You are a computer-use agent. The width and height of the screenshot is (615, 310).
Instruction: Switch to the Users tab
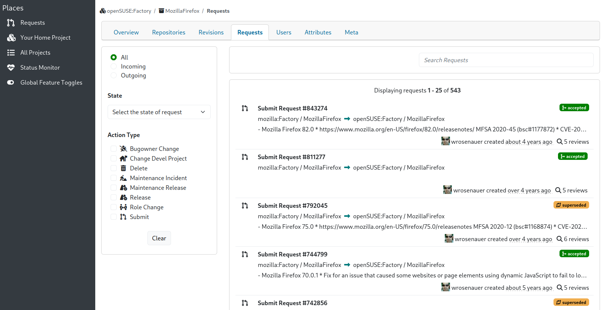click(284, 33)
